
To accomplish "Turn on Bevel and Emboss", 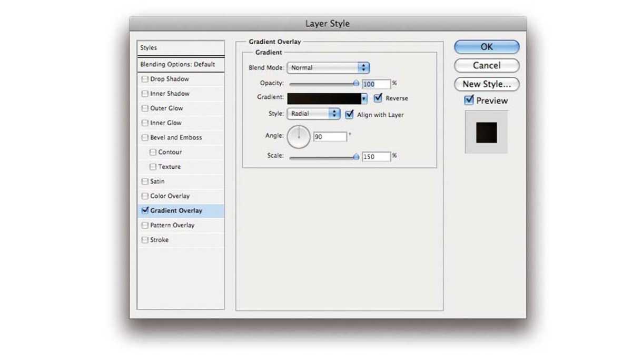I will (145, 137).
